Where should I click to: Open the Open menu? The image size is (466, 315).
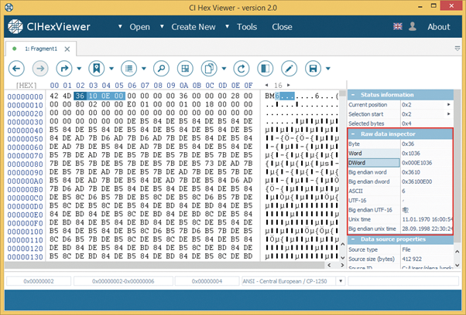pos(139,27)
